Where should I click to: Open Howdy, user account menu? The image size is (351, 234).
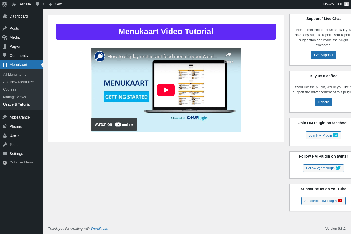(336, 4)
